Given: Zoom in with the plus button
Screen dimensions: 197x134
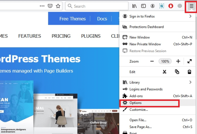Looking at the screenshot, I should click(178, 61).
